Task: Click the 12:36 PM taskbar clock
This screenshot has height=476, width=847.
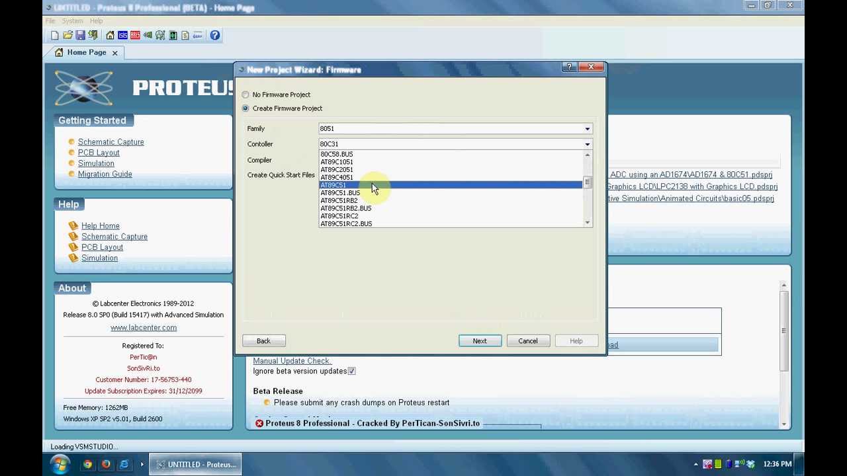Action: (x=778, y=464)
